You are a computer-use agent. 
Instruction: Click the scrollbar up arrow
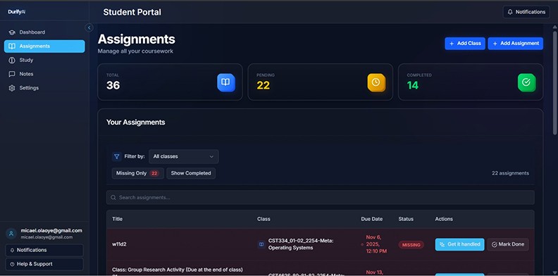point(554,27)
